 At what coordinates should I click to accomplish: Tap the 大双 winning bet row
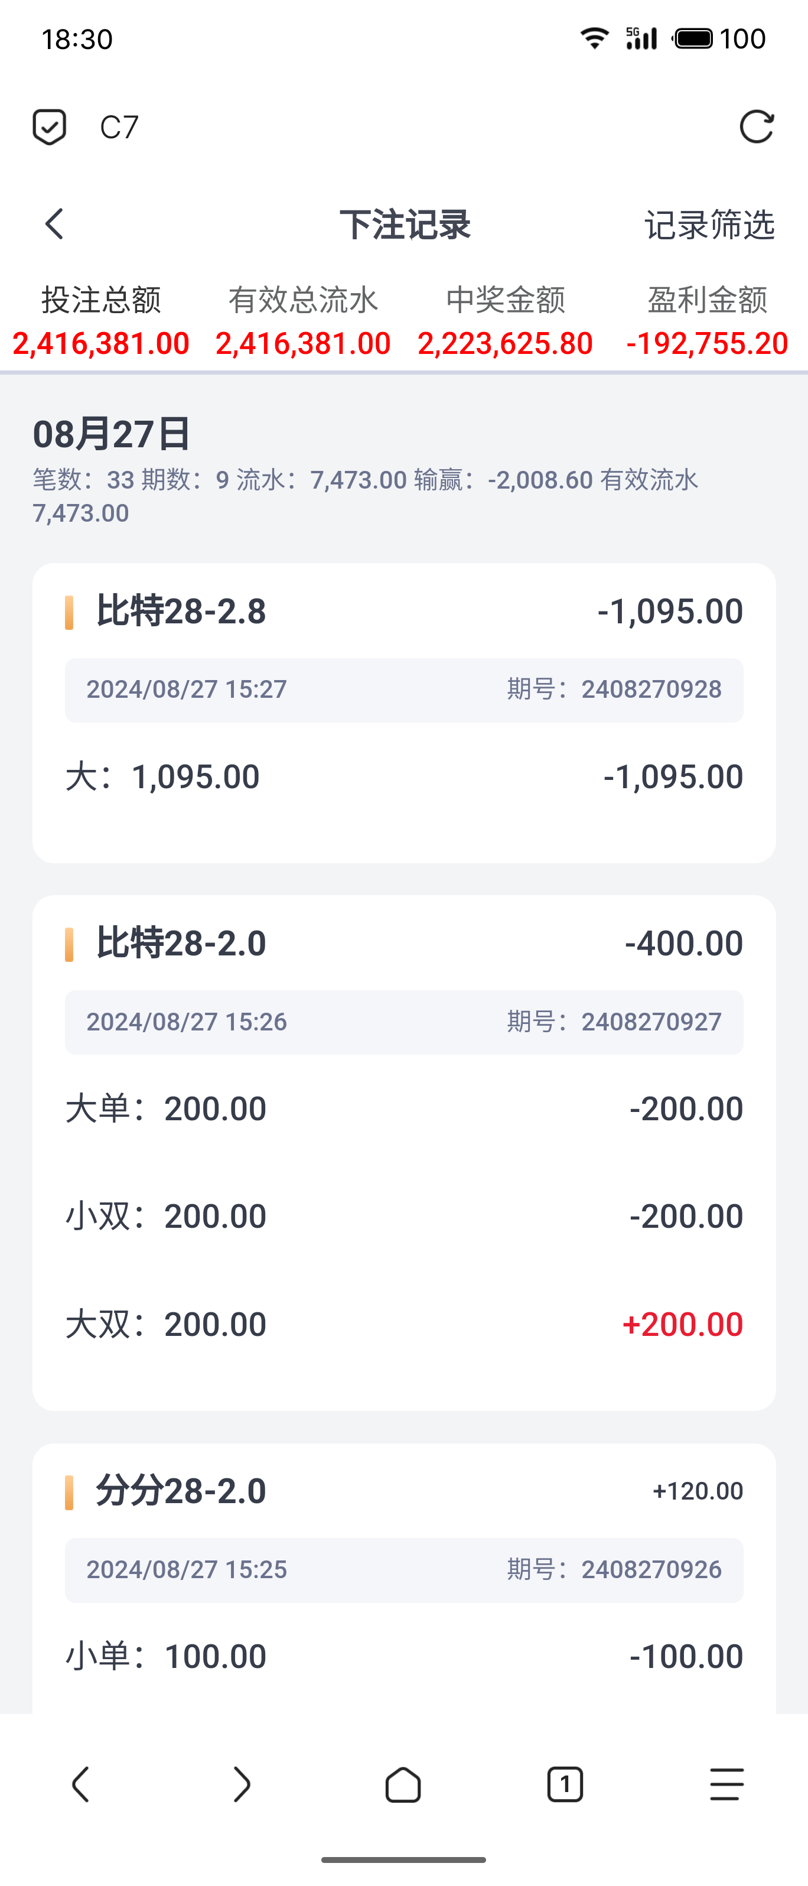click(404, 1324)
